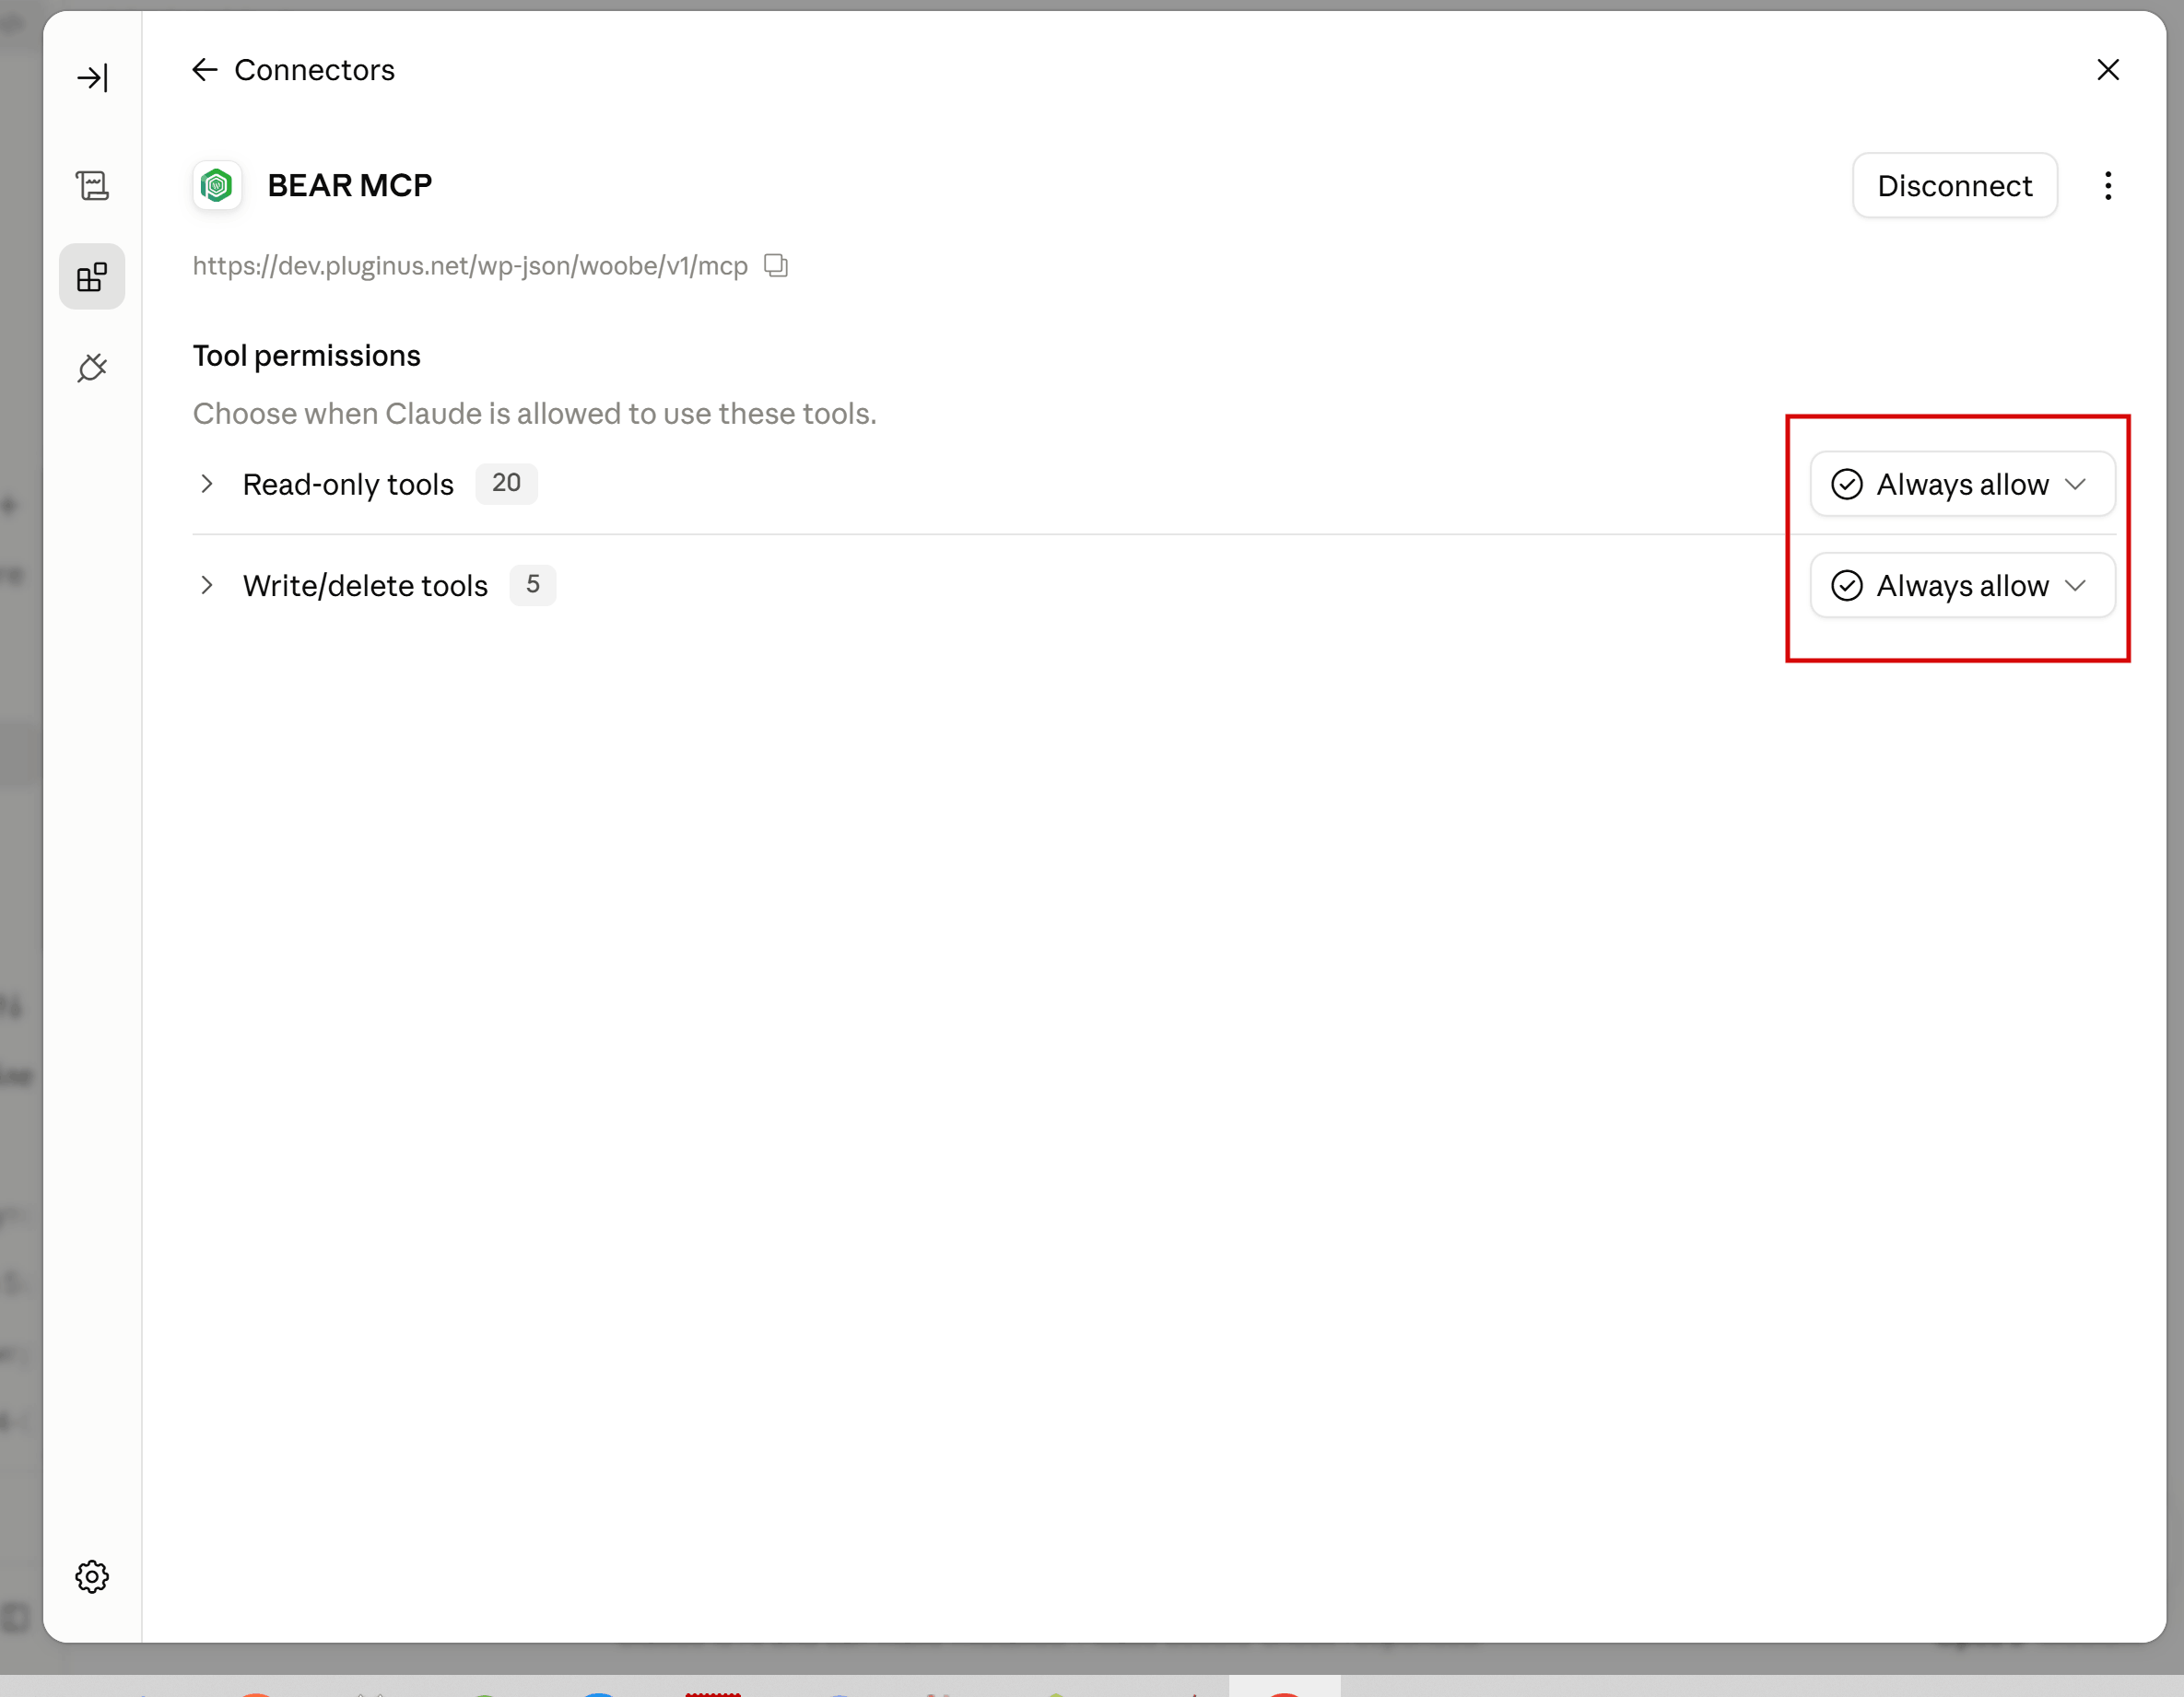Click the 5 count badge
2184x1697 pixels.
(533, 585)
